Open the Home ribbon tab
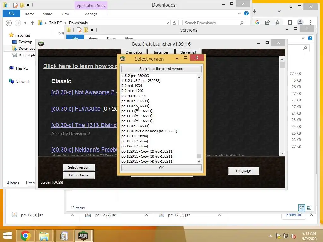 pyautogui.click(x=29, y=14)
